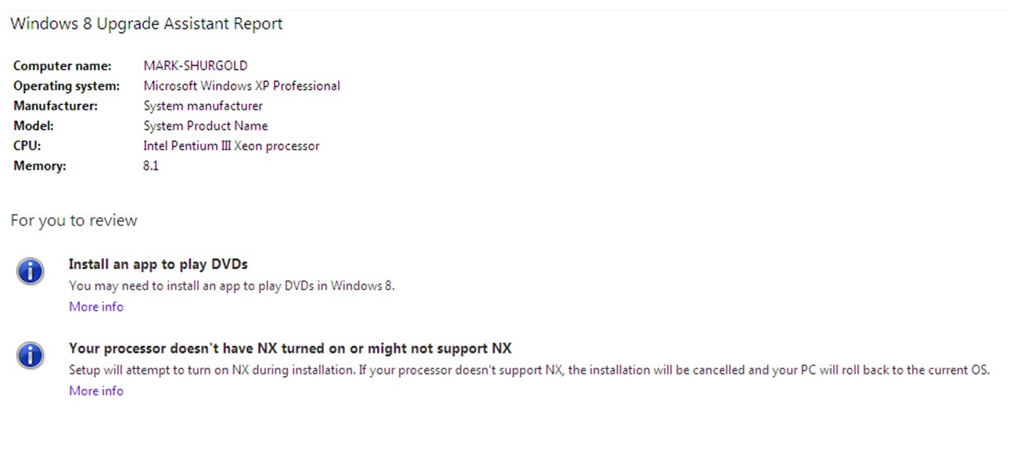Click the processor NX not turned on heading

[290, 348]
